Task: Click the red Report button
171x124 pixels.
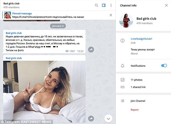Action: [x=135, y=110]
